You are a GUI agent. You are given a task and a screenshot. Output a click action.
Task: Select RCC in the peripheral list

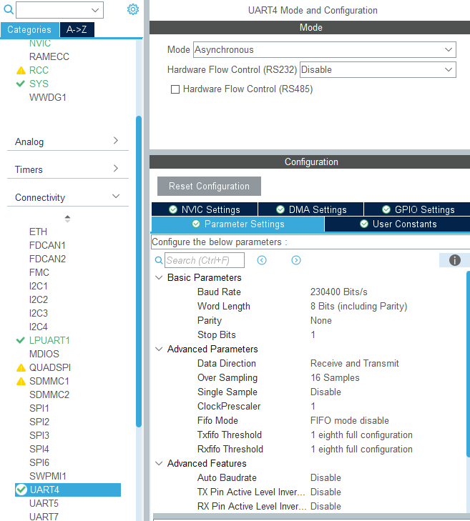(39, 71)
